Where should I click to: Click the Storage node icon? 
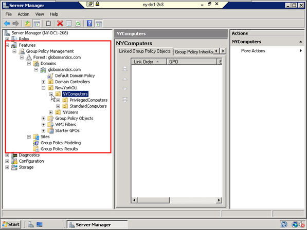[x=14, y=167]
